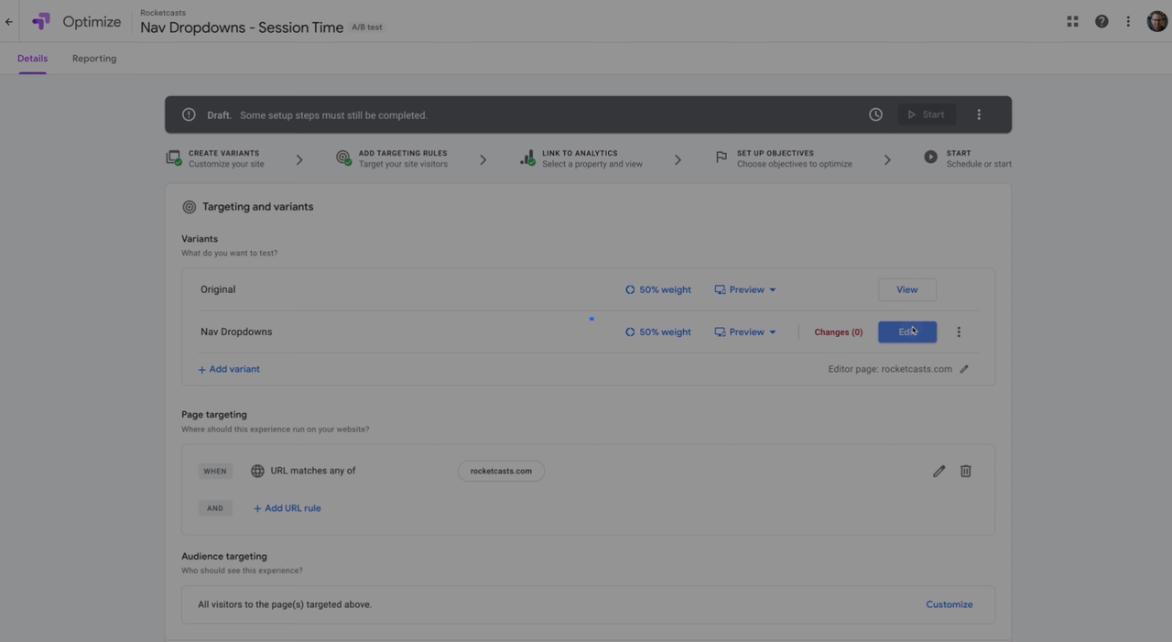Click the help question mark icon
This screenshot has height=642, width=1172.
point(1101,20)
